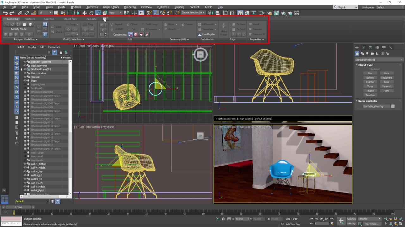Open the Motion tab in command panel
This screenshot has height=227, width=405.
(377, 47)
